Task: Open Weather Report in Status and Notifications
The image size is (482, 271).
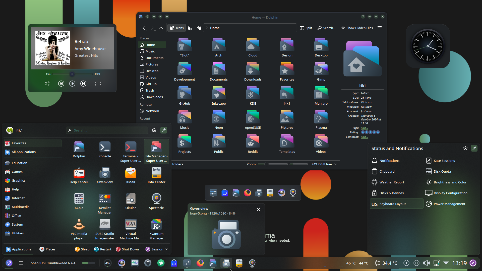Action: (x=396, y=182)
